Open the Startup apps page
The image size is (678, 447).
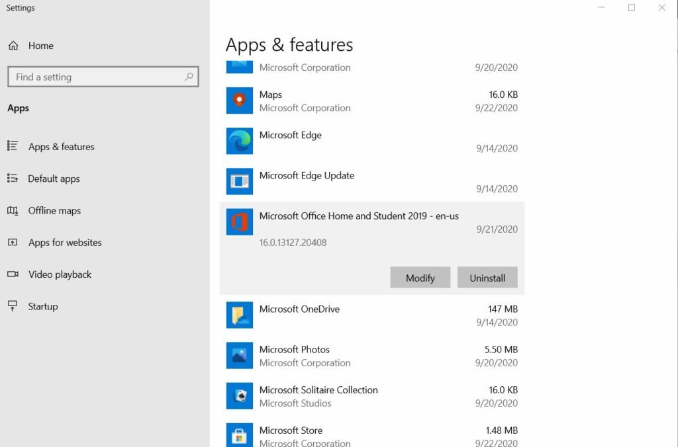(43, 306)
